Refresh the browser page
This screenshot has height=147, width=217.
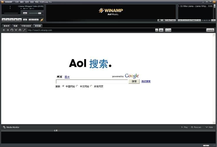(12, 30)
